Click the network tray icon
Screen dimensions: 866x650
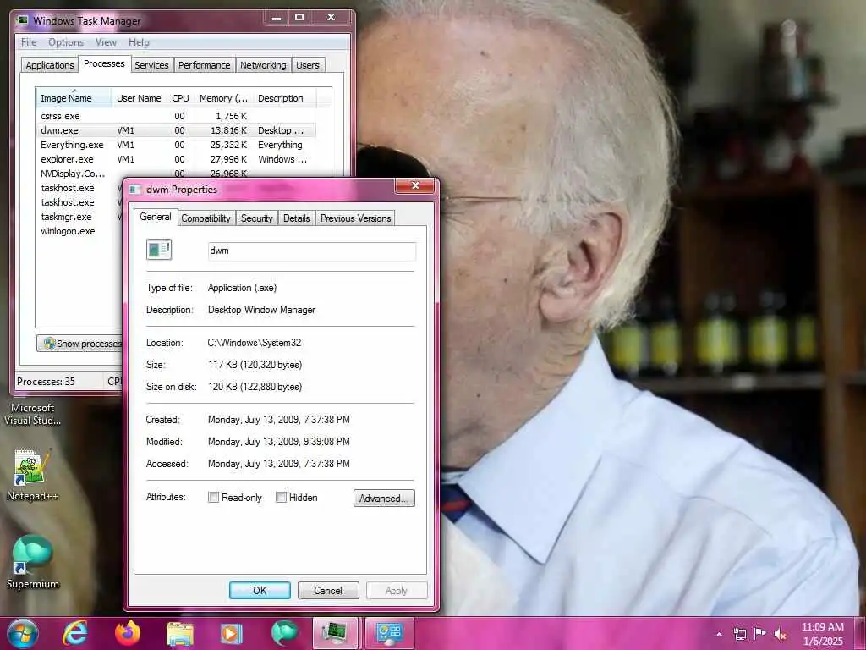[739, 634]
